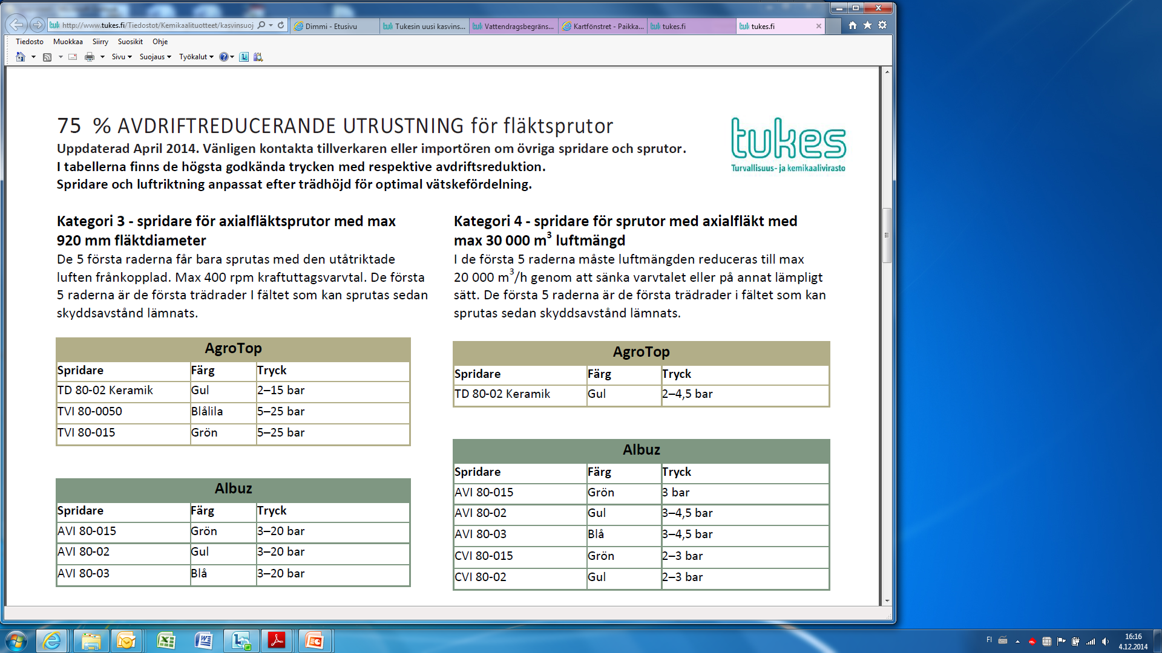Click the RSS feeds icon
The width and height of the screenshot is (1162, 653).
click(47, 57)
